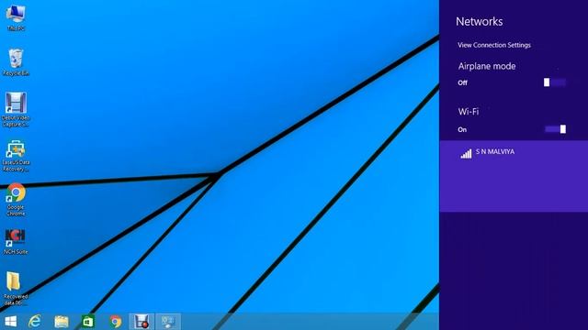The width and height of the screenshot is (588, 330).
Task: Open View Connection Settings link
Action: pyautogui.click(x=494, y=45)
